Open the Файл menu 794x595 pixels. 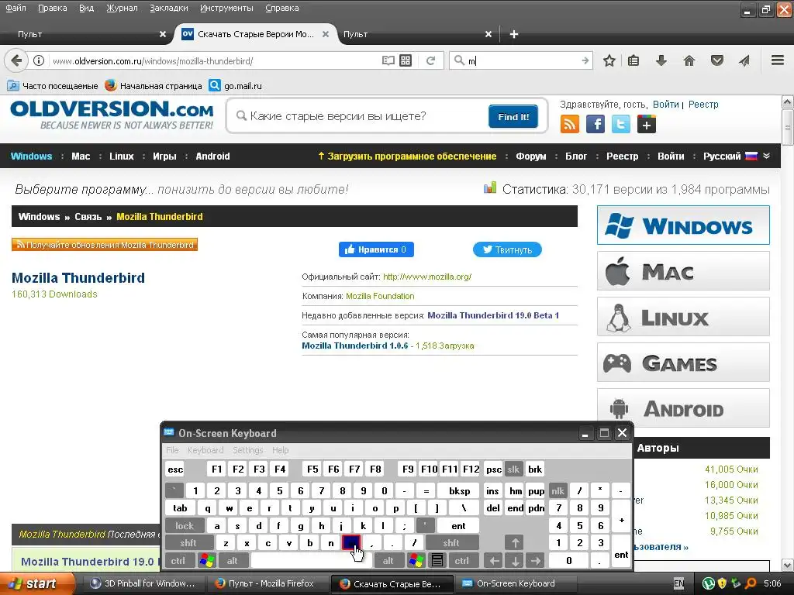[16, 8]
